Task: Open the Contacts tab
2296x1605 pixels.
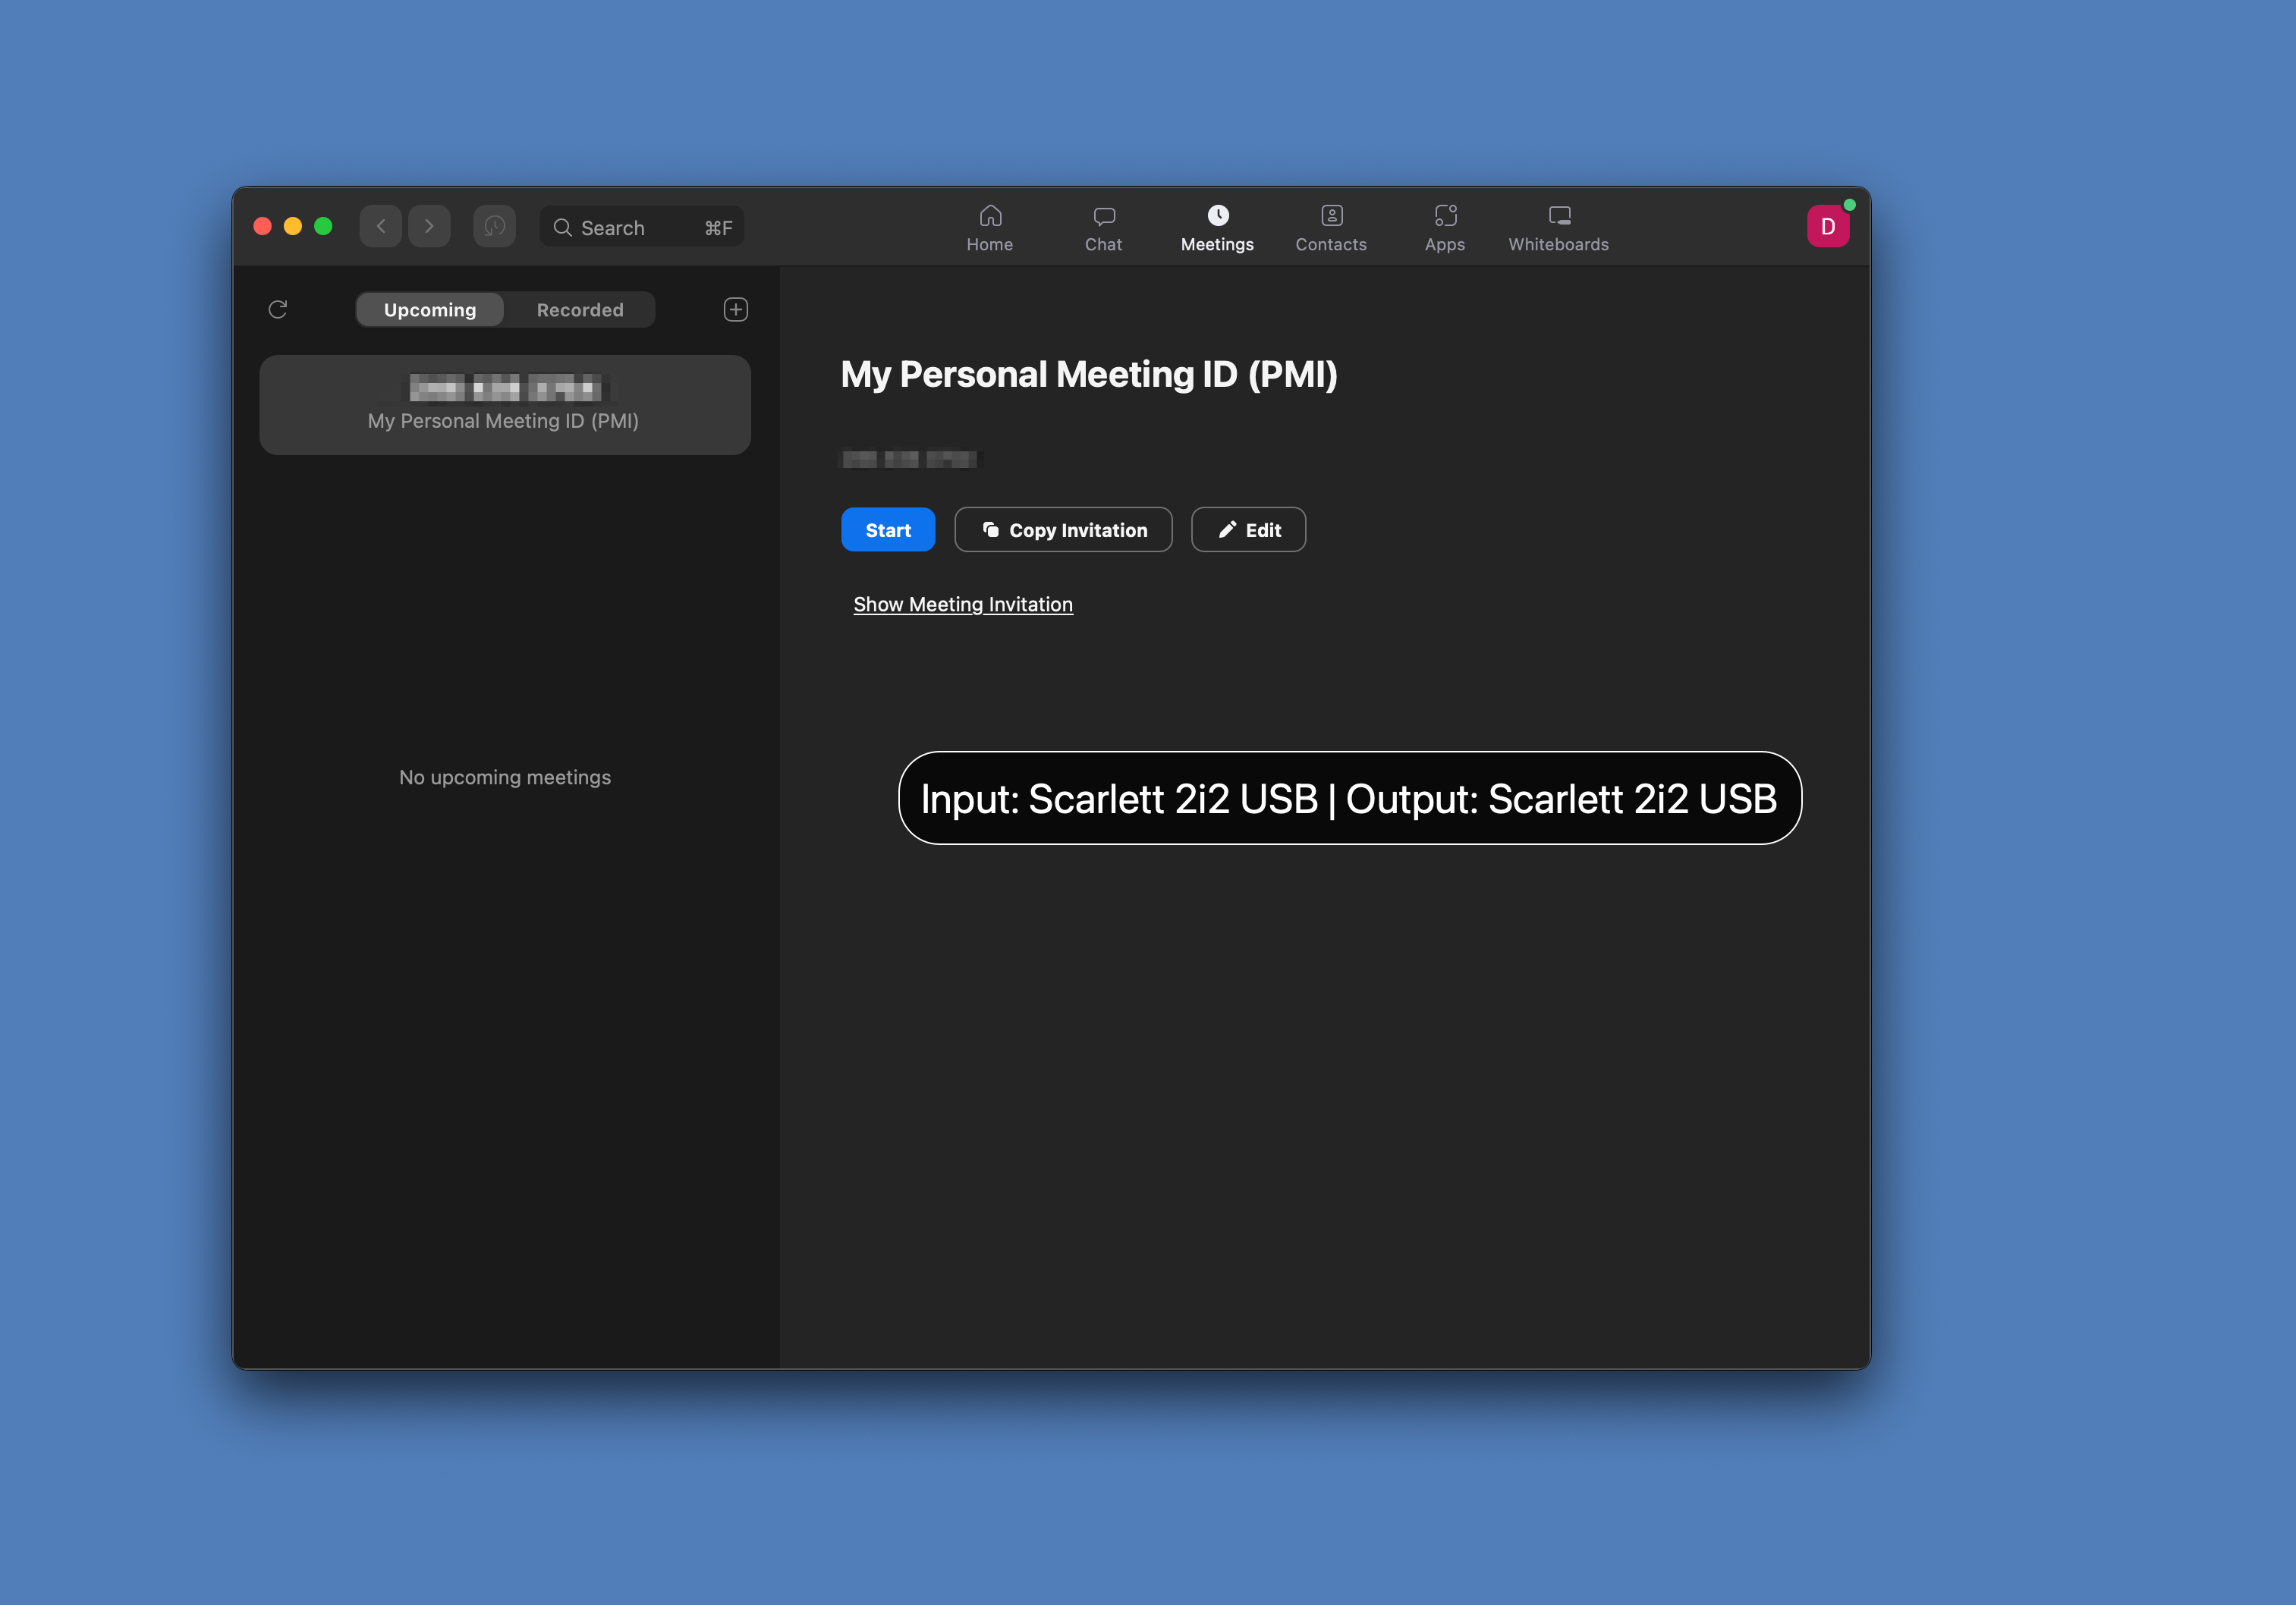Action: click(1331, 228)
